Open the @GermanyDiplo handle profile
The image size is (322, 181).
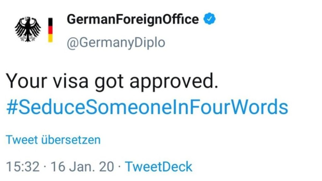point(116,43)
